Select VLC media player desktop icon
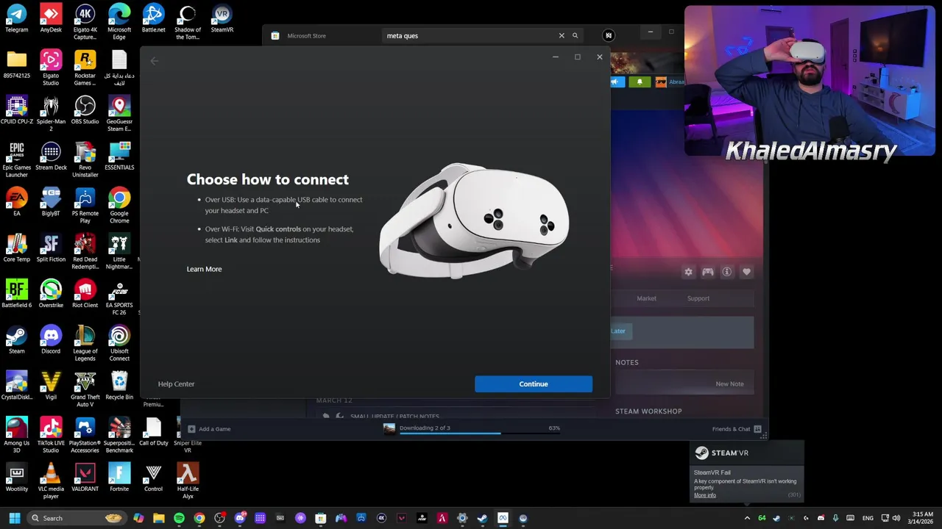Screen dimensions: 942x529 (x=51, y=481)
